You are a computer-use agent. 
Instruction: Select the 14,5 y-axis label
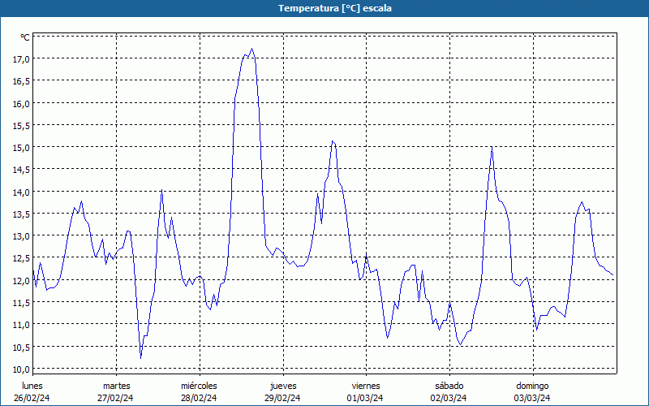pos(21,170)
